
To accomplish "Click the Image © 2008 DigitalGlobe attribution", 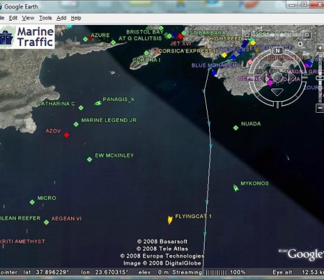I will click(x=162, y=263).
